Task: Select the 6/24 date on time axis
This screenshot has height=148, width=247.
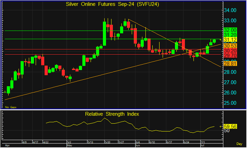Action: (187, 142)
